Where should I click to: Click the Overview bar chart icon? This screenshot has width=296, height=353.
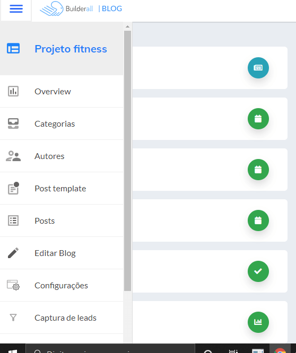click(x=13, y=91)
